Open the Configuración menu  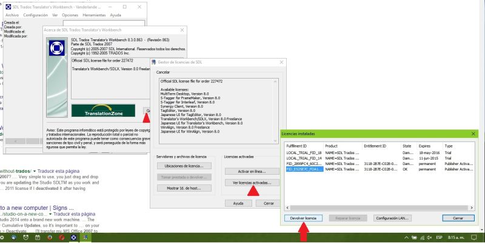[36, 15]
